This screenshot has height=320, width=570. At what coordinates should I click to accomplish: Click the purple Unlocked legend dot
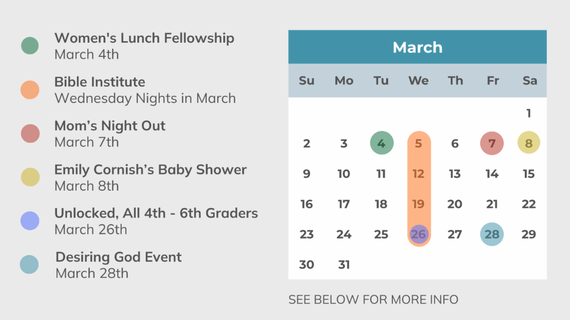pyautogui.click(x=30, y=221)
